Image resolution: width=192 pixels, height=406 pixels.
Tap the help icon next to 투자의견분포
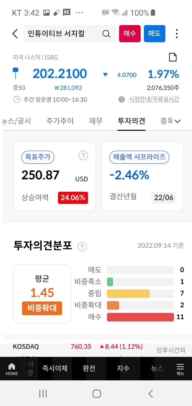(x=82, y=246)
